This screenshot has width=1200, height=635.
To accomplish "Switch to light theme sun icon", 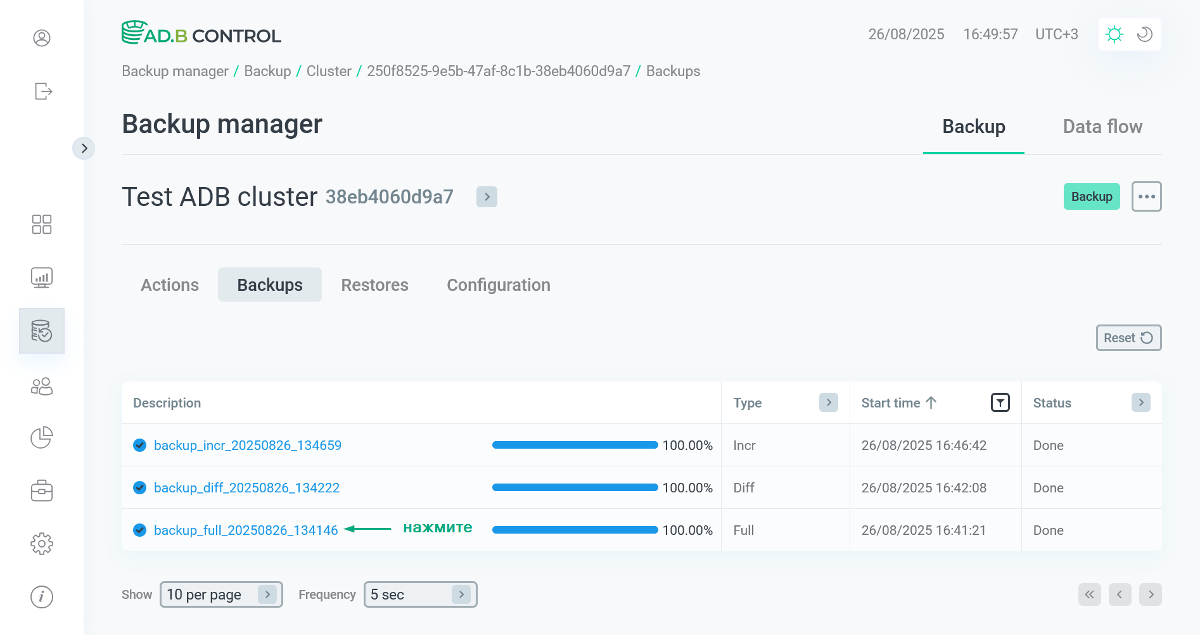I will tap(1114, 34).
